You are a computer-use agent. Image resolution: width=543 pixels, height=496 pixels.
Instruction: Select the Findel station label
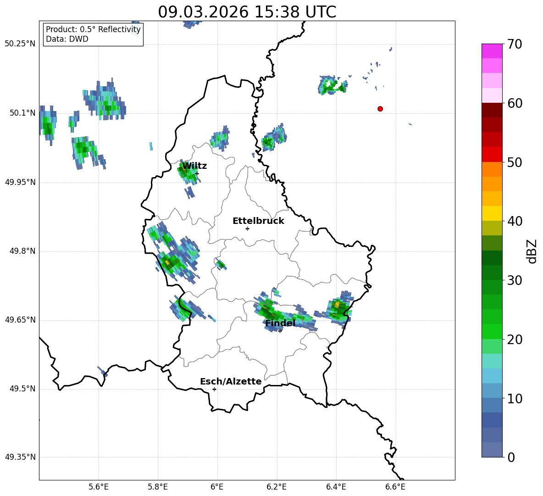[280, 323]
